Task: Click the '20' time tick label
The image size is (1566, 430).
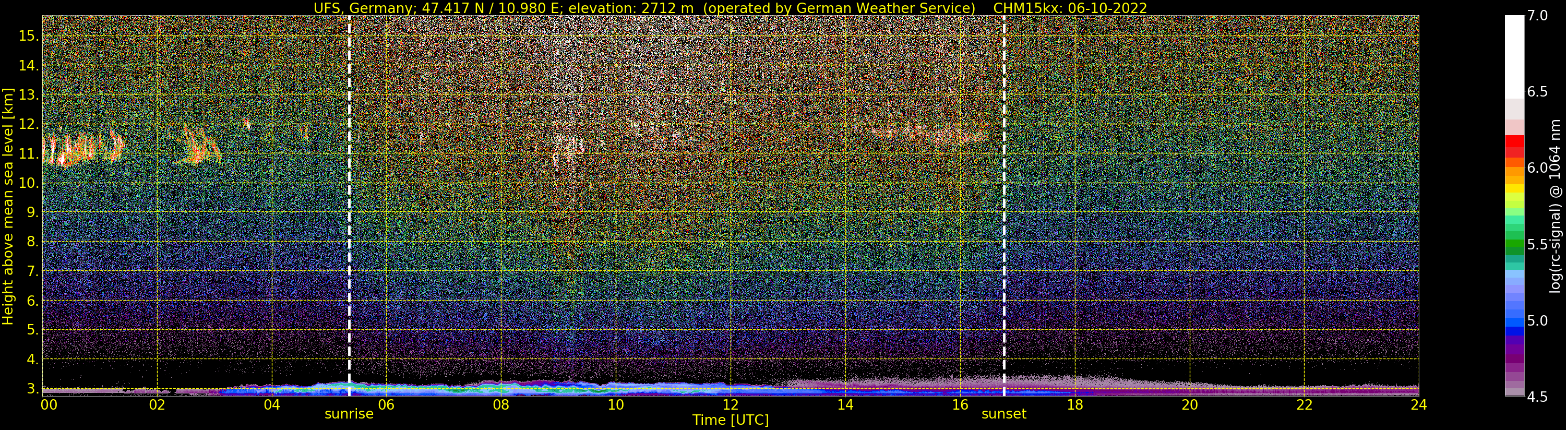Action: click(x=1189, y=404)
